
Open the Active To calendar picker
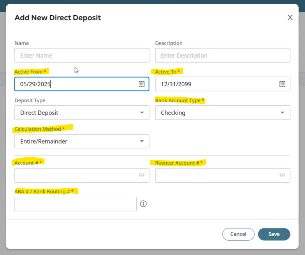pyautogui.click(x=282, y=84)
